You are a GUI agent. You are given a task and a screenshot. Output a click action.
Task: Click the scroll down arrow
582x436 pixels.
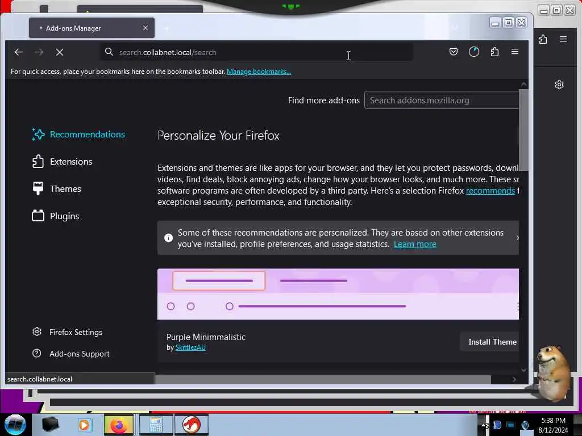523,370
